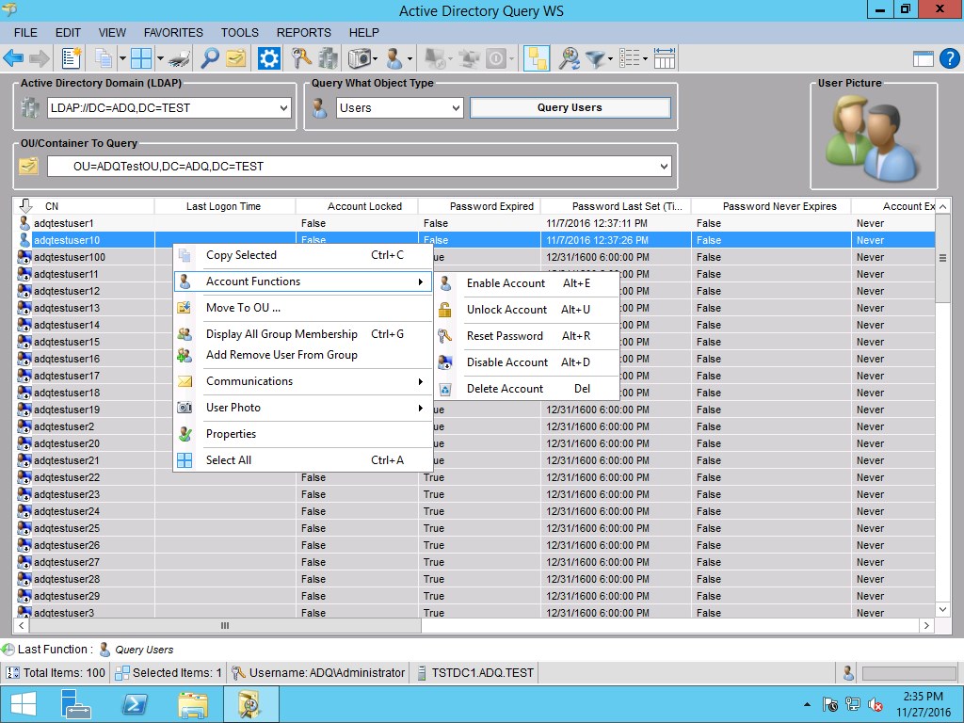This screenshot has height=723, width=964.
Task: Select the adqtestuser25 row
Action: coord(474,529)
